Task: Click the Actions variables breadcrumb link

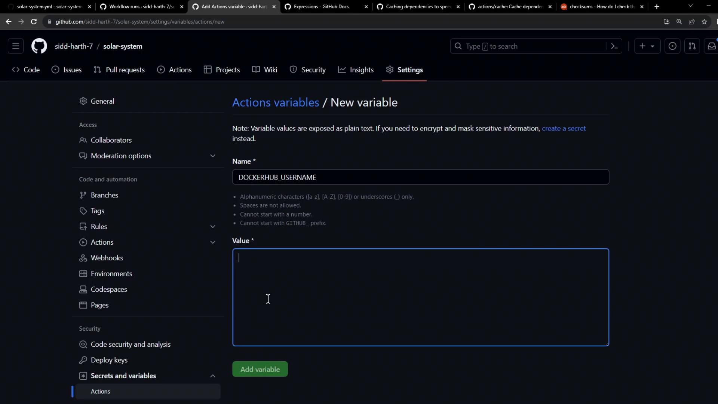Action: (x=276, y=102)
